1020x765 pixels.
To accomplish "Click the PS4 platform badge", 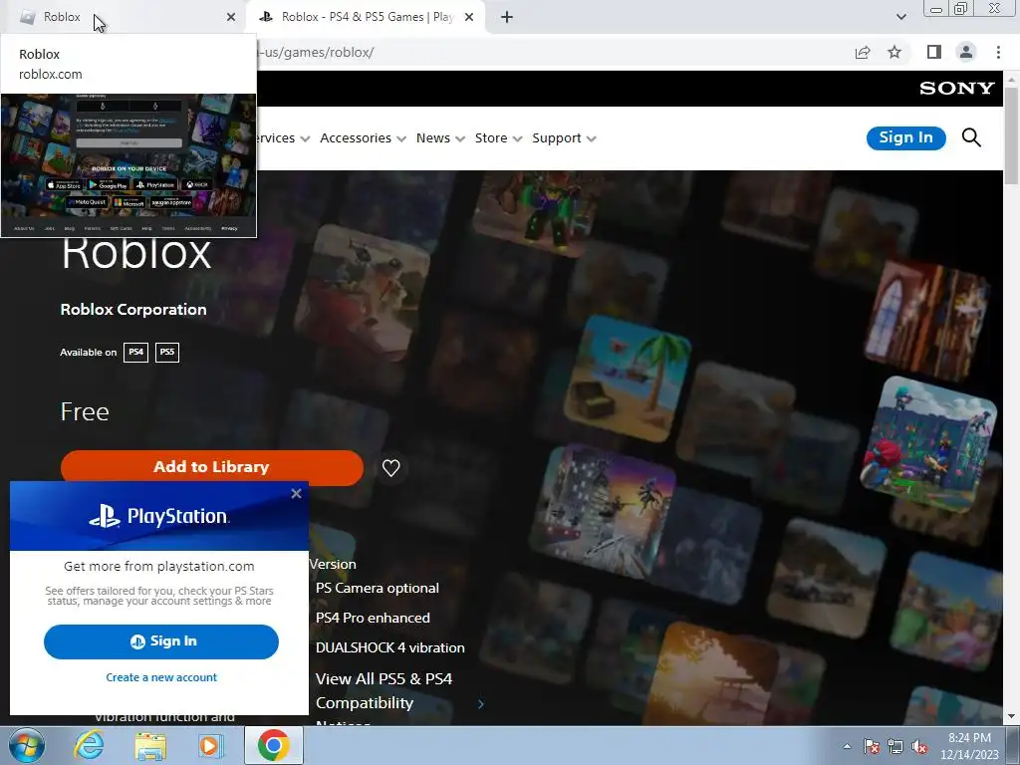I will 135,352.
